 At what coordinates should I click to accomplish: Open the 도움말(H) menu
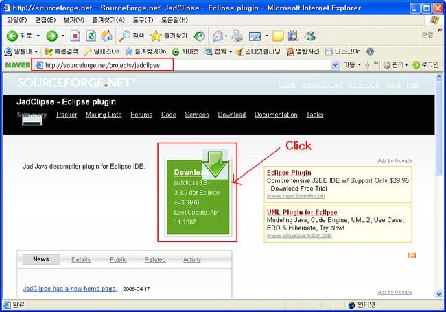(174, 20)
